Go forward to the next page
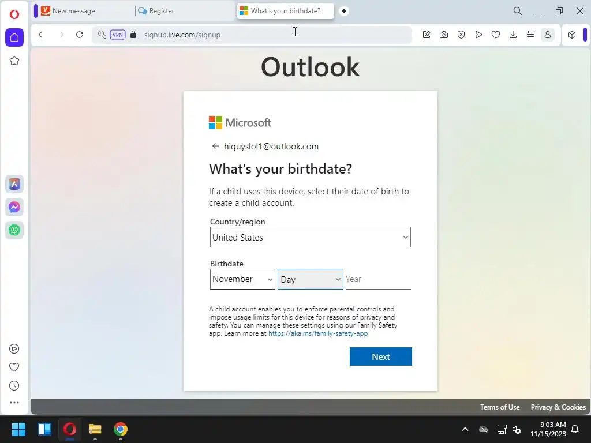This screenshot has width=591, height=443. click(61, 35)
